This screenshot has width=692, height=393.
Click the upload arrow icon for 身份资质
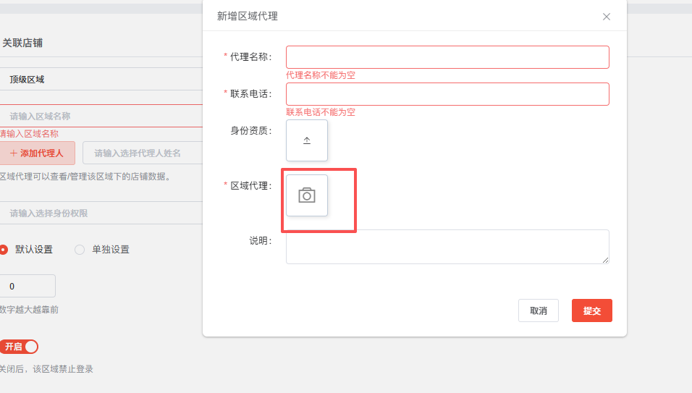pyautogui.click(x=307, y=140)
